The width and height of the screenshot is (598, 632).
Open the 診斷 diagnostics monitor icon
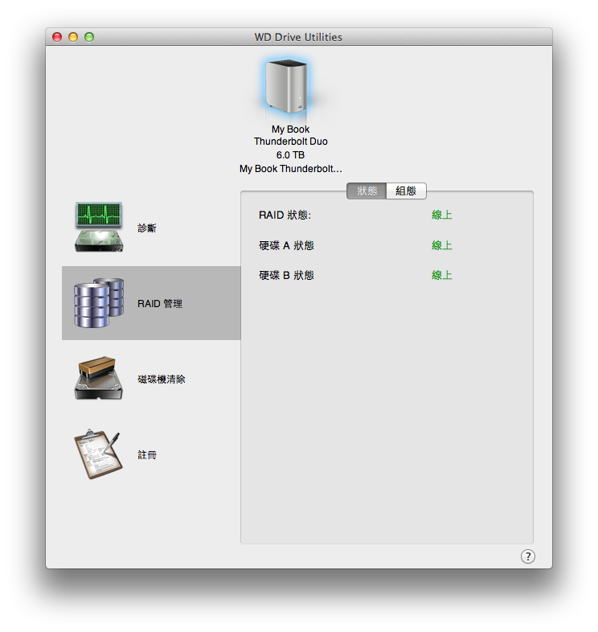[x=99, y=228]
